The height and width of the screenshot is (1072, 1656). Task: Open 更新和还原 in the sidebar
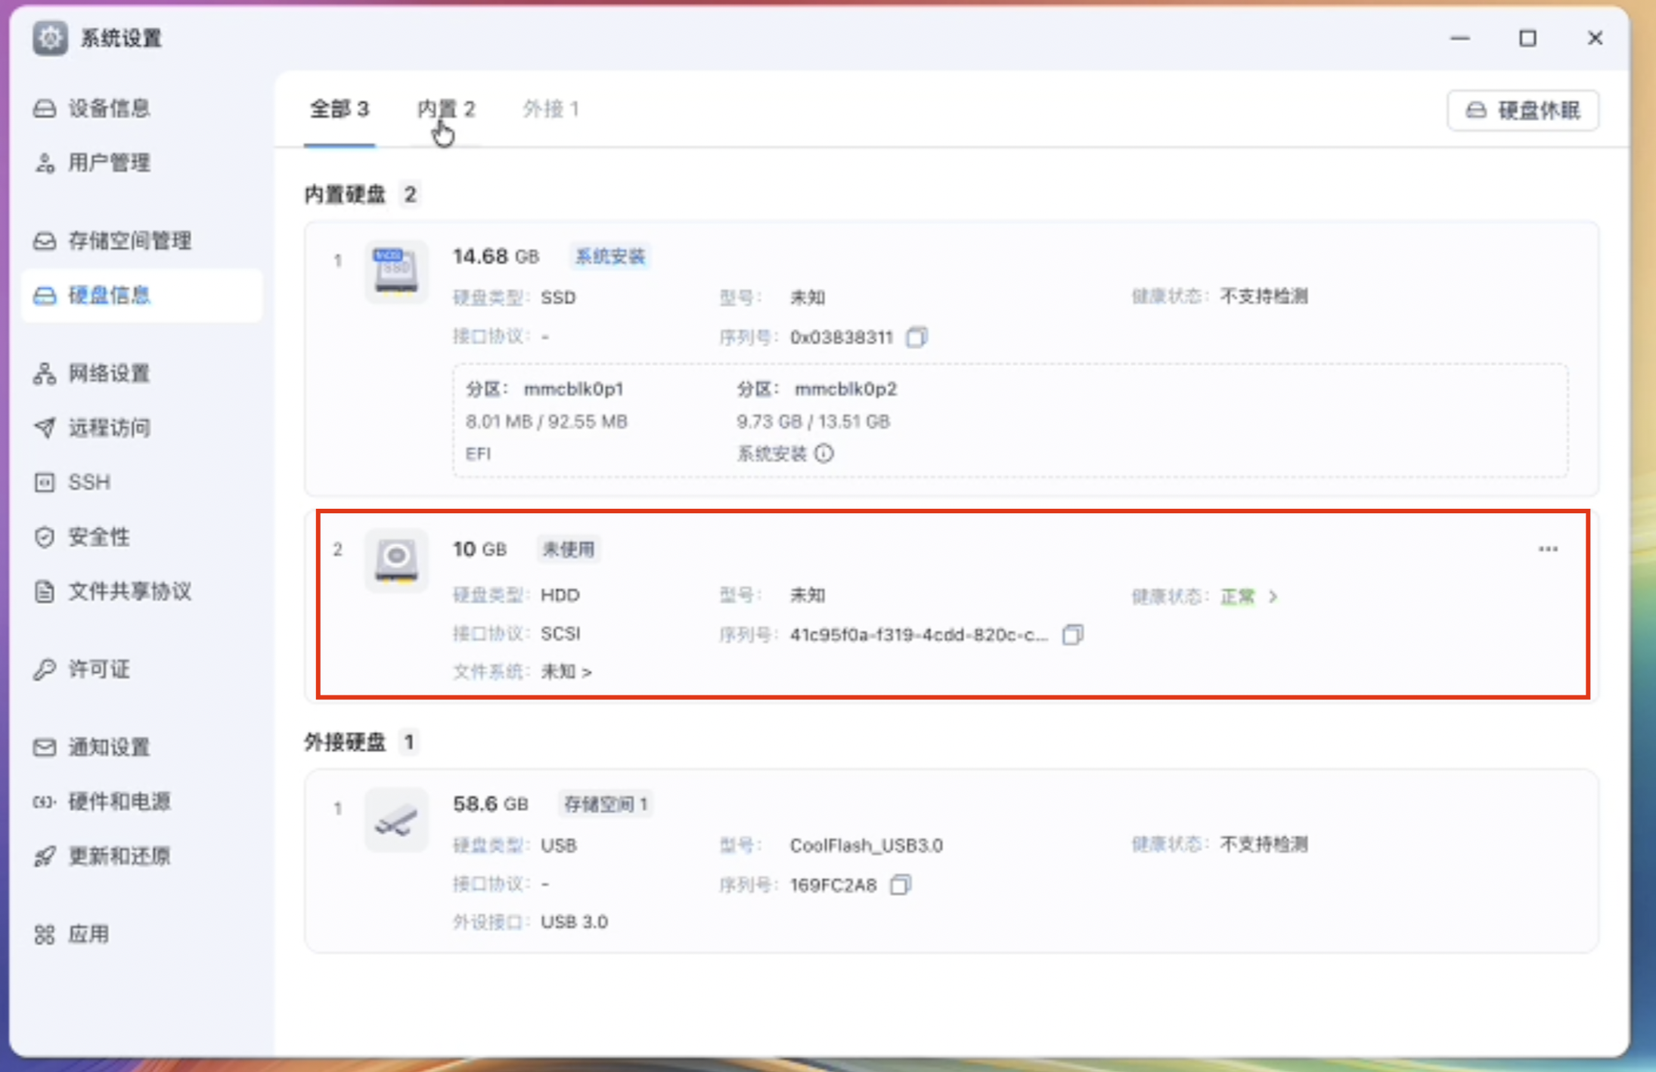tap(119, 856)
